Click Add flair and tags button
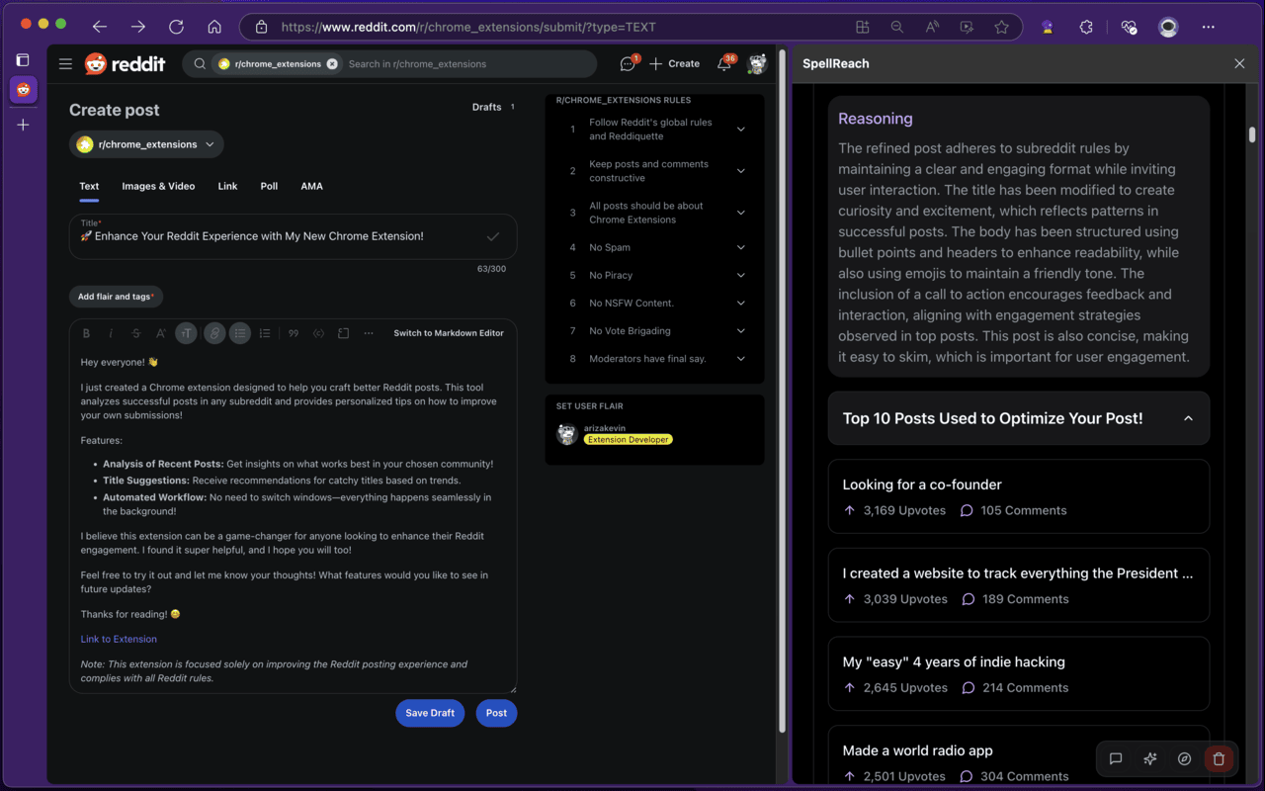The width and height of the screenshot is (1265, 791). coord(116,297)
